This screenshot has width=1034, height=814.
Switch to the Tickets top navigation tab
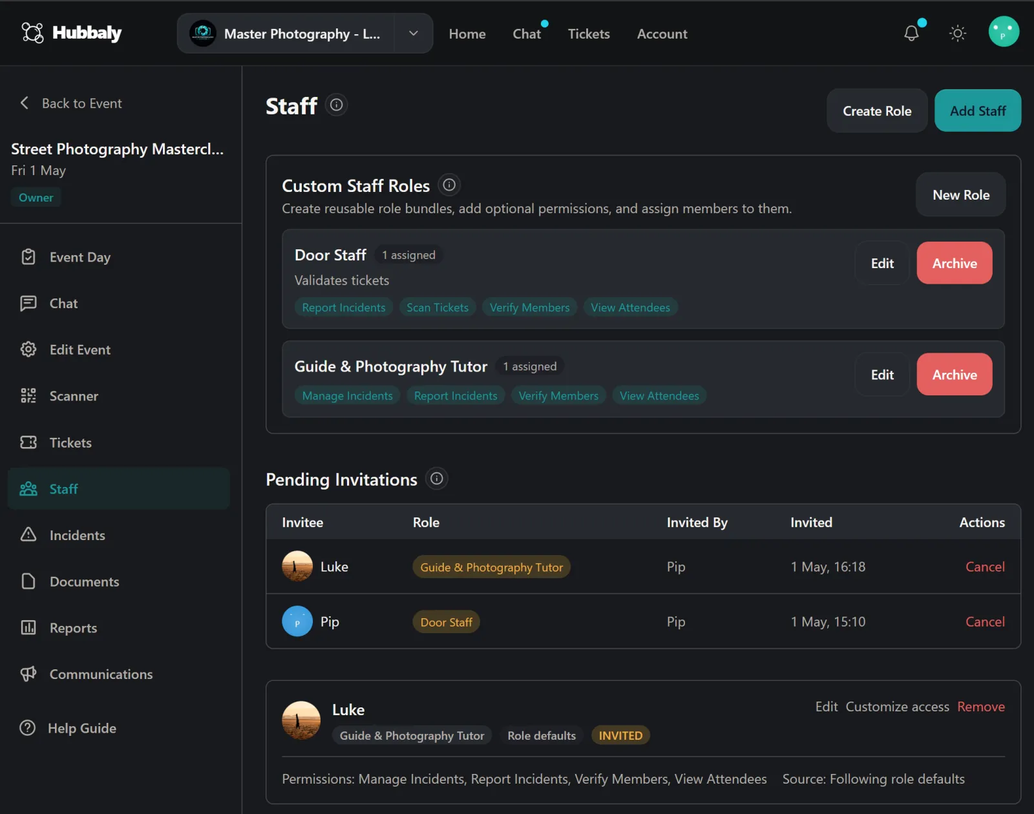click(x=589, y=34)
